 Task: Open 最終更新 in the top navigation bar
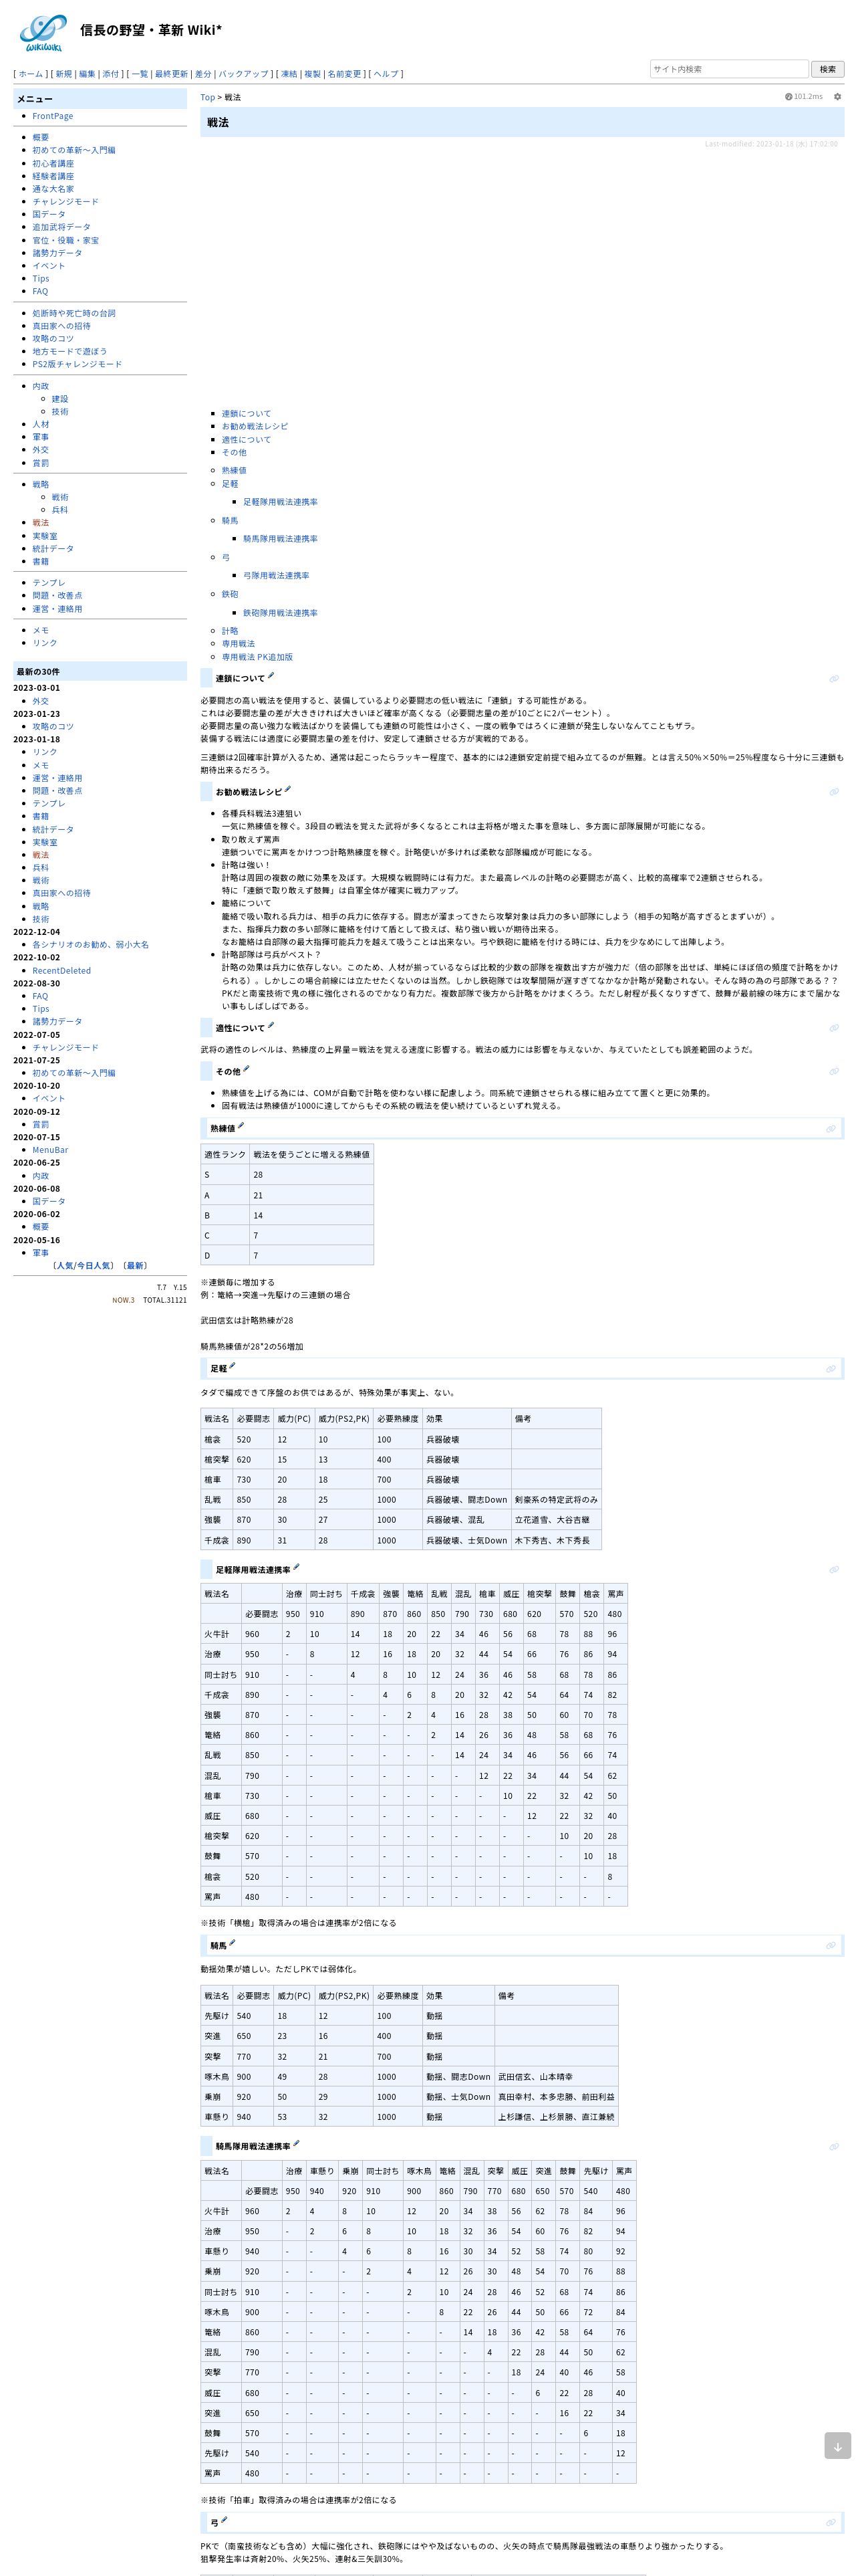[x=171, y=74]
